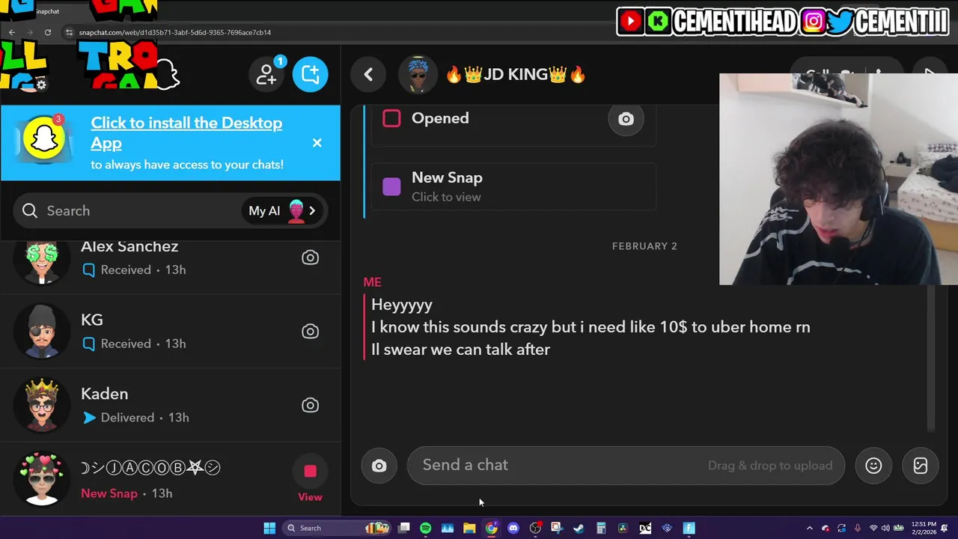Click the install Desktop App link
This screenshot has height=539, width=958.
pos(186,133)
